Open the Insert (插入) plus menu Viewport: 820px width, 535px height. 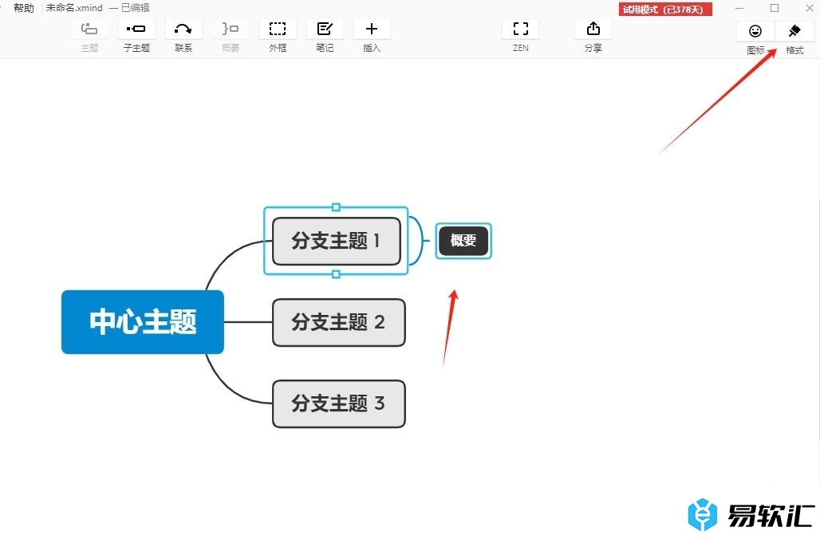[372, 30]
